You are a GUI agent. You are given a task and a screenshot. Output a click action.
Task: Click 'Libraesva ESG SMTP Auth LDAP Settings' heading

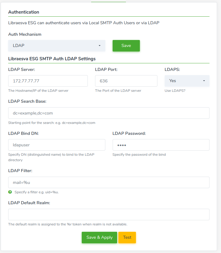(x=52, y=59)
